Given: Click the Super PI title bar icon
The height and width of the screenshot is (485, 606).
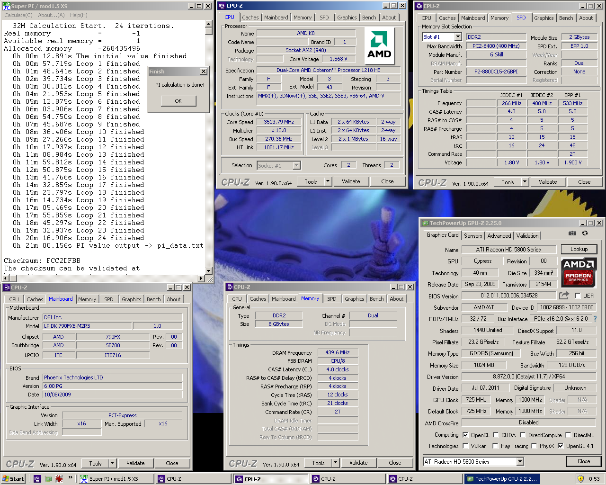Looking at the screenshot, I should pos(6,6).
